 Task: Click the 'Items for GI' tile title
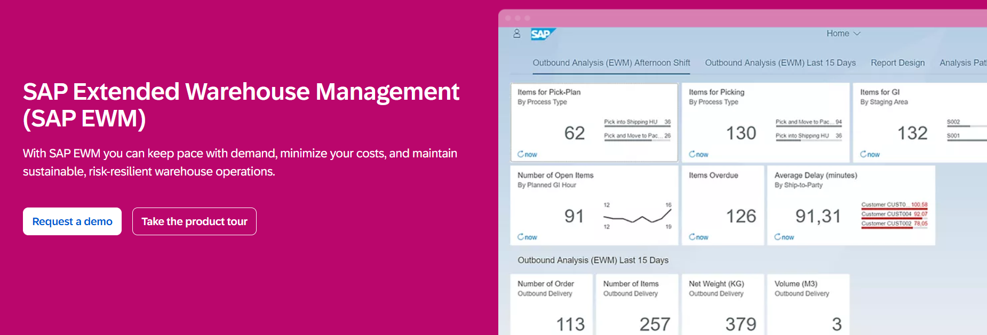(x=880, y=92)
